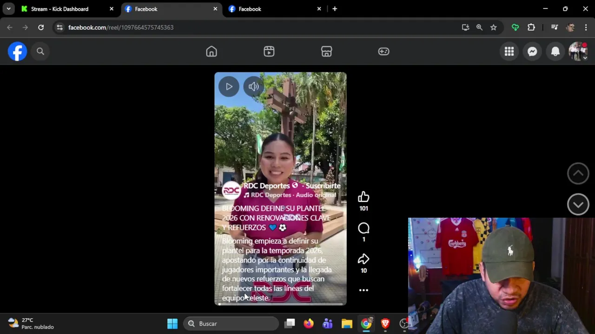This screenshot has height=334, width=595.
Task: View site information icon in address bar
Action: click(x=59, y=27)
